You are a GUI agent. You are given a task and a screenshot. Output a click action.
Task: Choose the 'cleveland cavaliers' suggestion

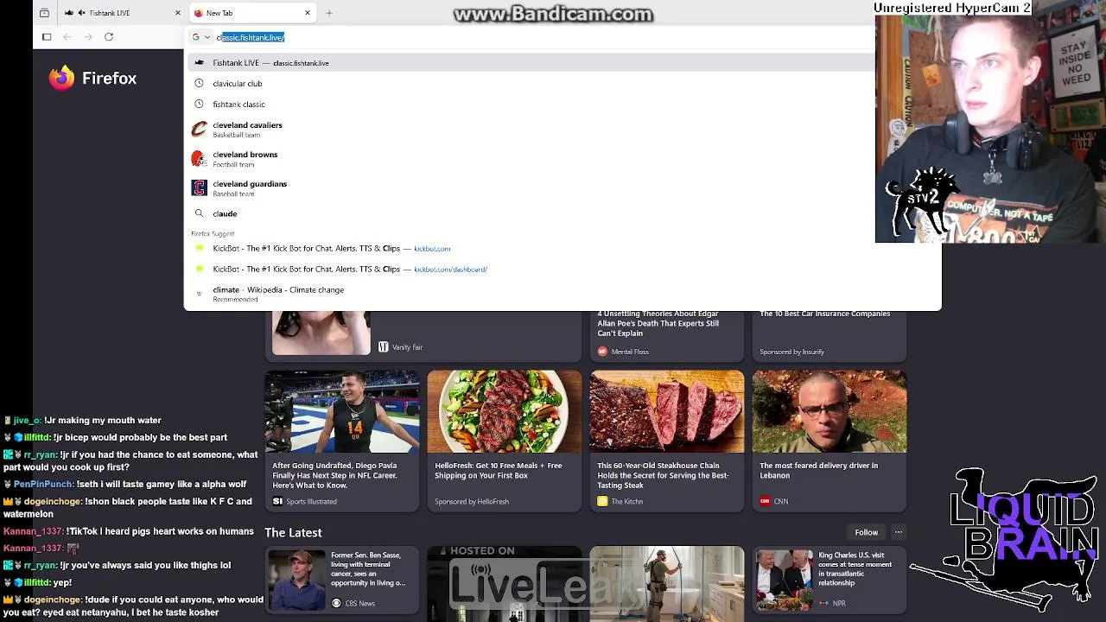point(563,130)
